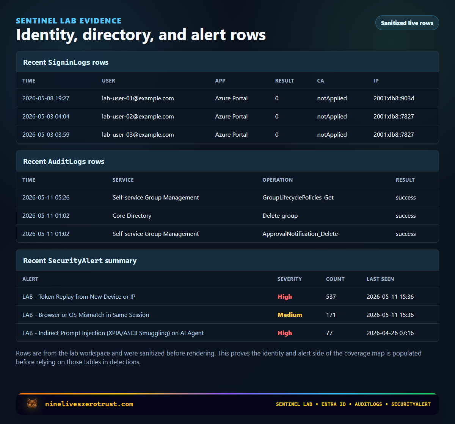Select alert count 171
The height and width of the screenshot is (424, 455).
click(331, 315)
